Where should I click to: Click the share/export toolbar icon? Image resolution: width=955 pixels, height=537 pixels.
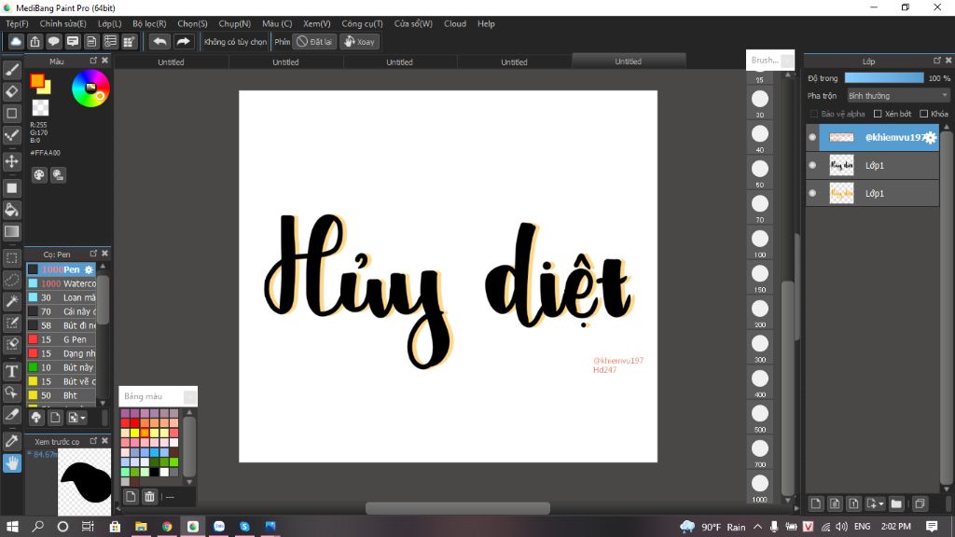(35, 41)
